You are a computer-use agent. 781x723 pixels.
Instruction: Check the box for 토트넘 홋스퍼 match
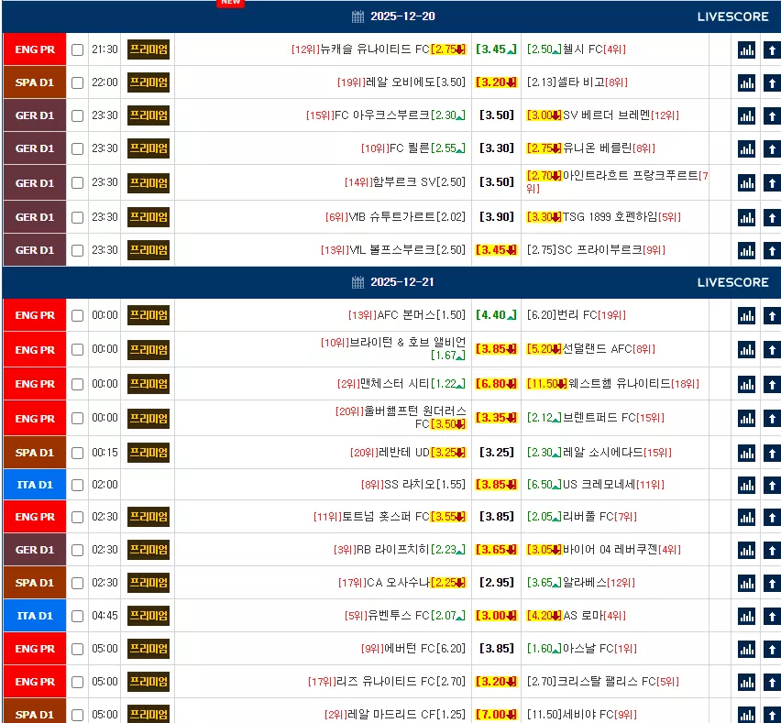[x=77, y=517]
